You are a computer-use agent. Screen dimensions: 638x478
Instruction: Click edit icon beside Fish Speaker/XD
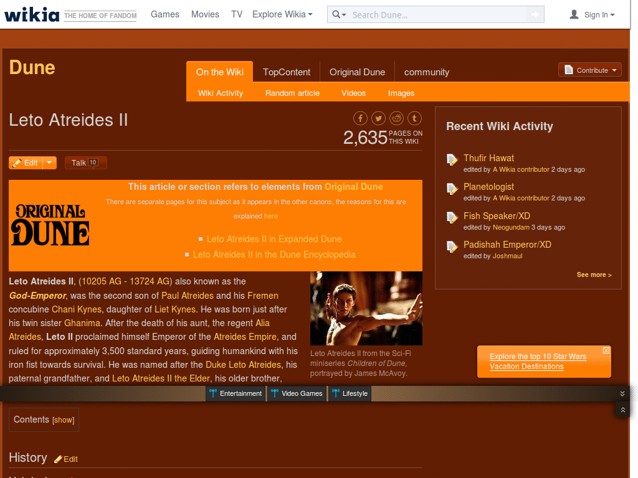(452, 217)
